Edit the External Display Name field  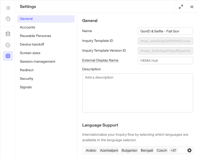pyautogui.click(x=165, y=61)
